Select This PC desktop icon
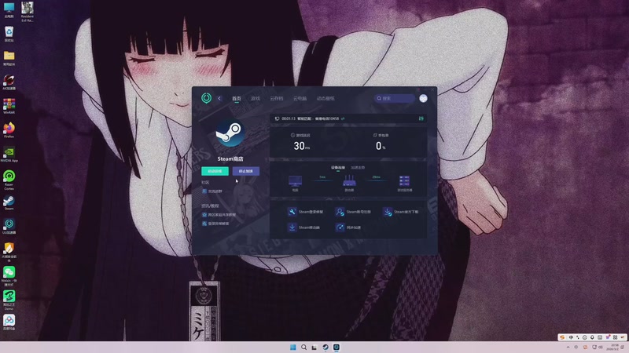This screenshot has height=353, width=629. 9,10
